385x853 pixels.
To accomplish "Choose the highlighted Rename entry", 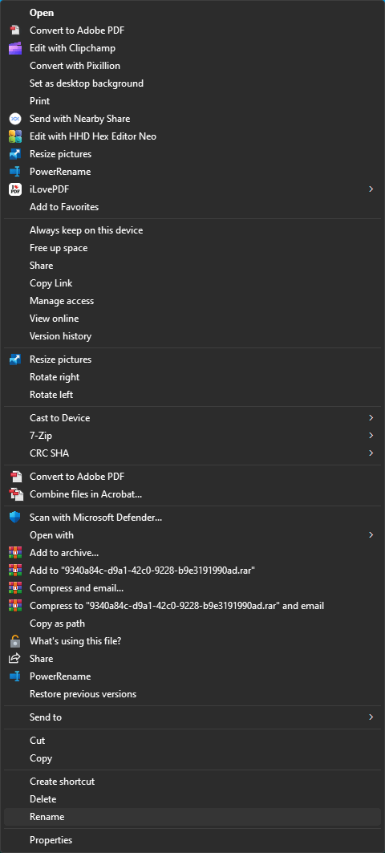I will pyautogui.click(x=192, y=817).
